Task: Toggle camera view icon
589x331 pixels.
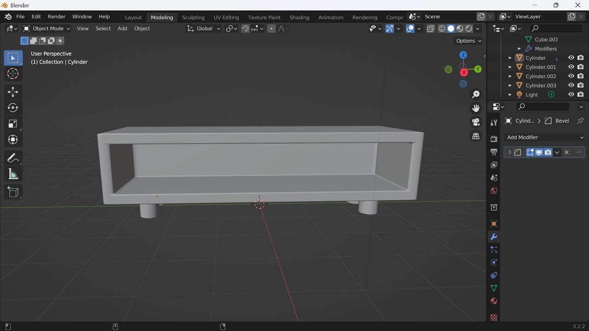Action: 476,122
